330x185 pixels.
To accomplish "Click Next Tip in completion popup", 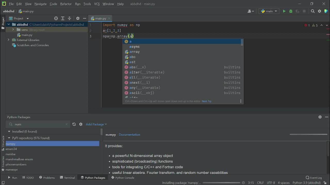I will click(x=207, y=101).
